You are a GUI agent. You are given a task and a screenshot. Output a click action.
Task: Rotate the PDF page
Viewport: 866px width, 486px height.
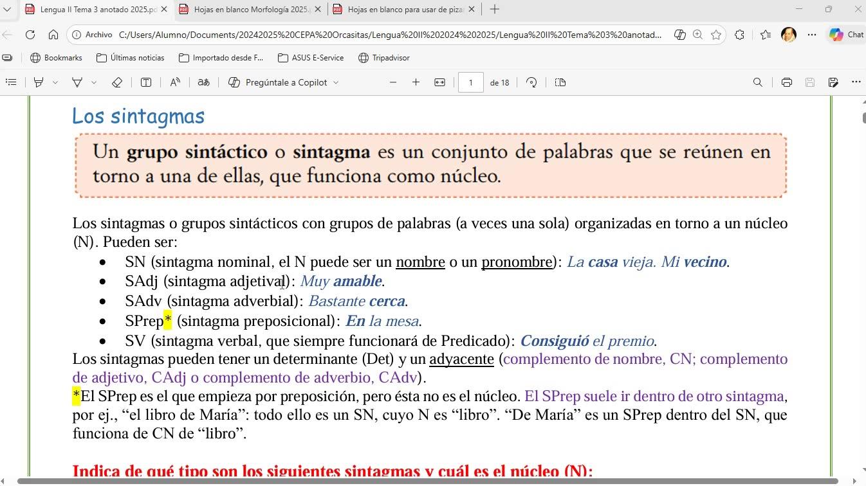coord(531,82)
